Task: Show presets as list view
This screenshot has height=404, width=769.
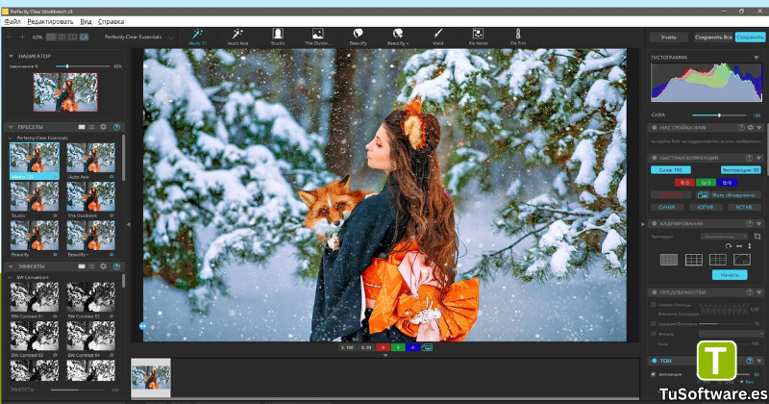Action: click(x=91, y=127)
